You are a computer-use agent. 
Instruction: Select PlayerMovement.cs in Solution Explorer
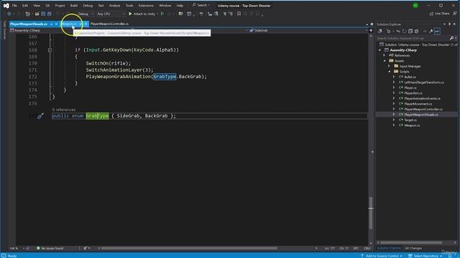418,104
